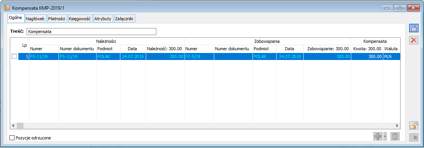Click the row number 1 cell
The height and width of the screenshot is (148, 424).
click(24, 56)
